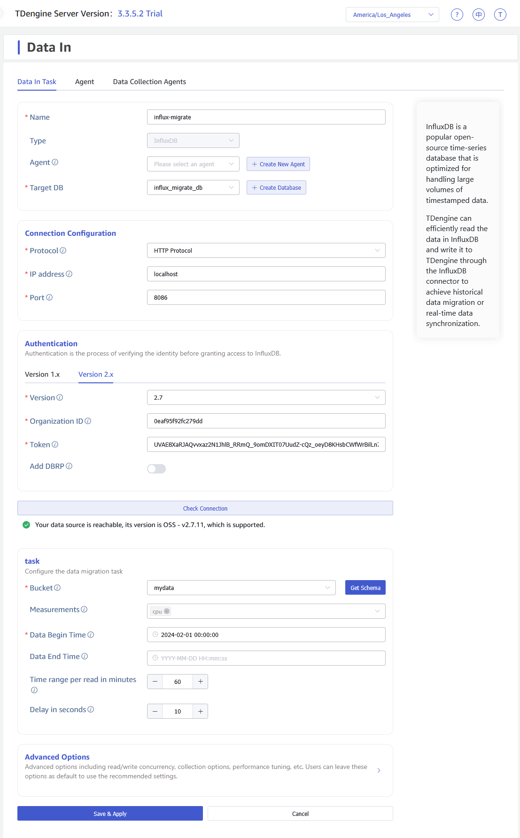520x838 pixels.
Task: Open the Target DB dropdown
Action: [193, 188]
